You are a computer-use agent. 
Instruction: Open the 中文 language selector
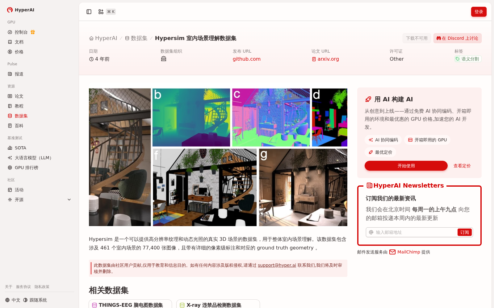pos(13,300)
